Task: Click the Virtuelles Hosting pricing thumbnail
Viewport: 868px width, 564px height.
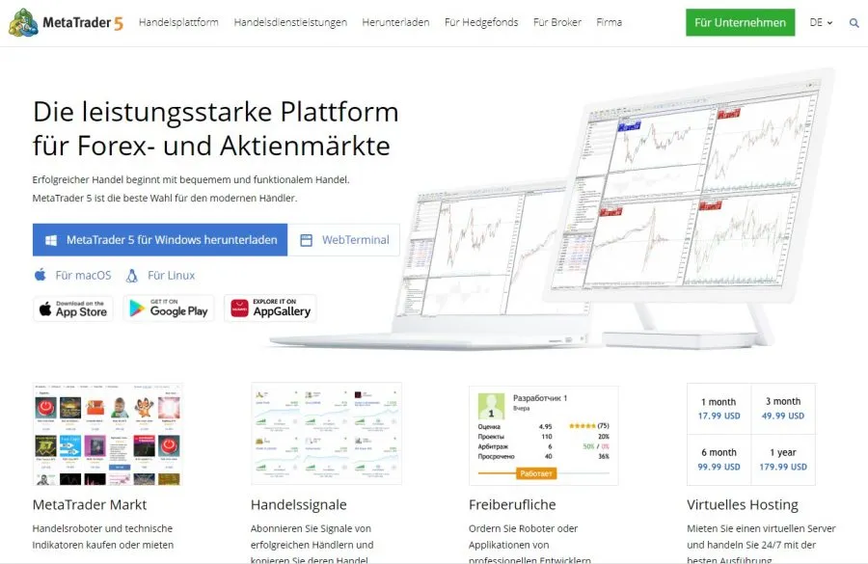Action: tap(750, 434)
